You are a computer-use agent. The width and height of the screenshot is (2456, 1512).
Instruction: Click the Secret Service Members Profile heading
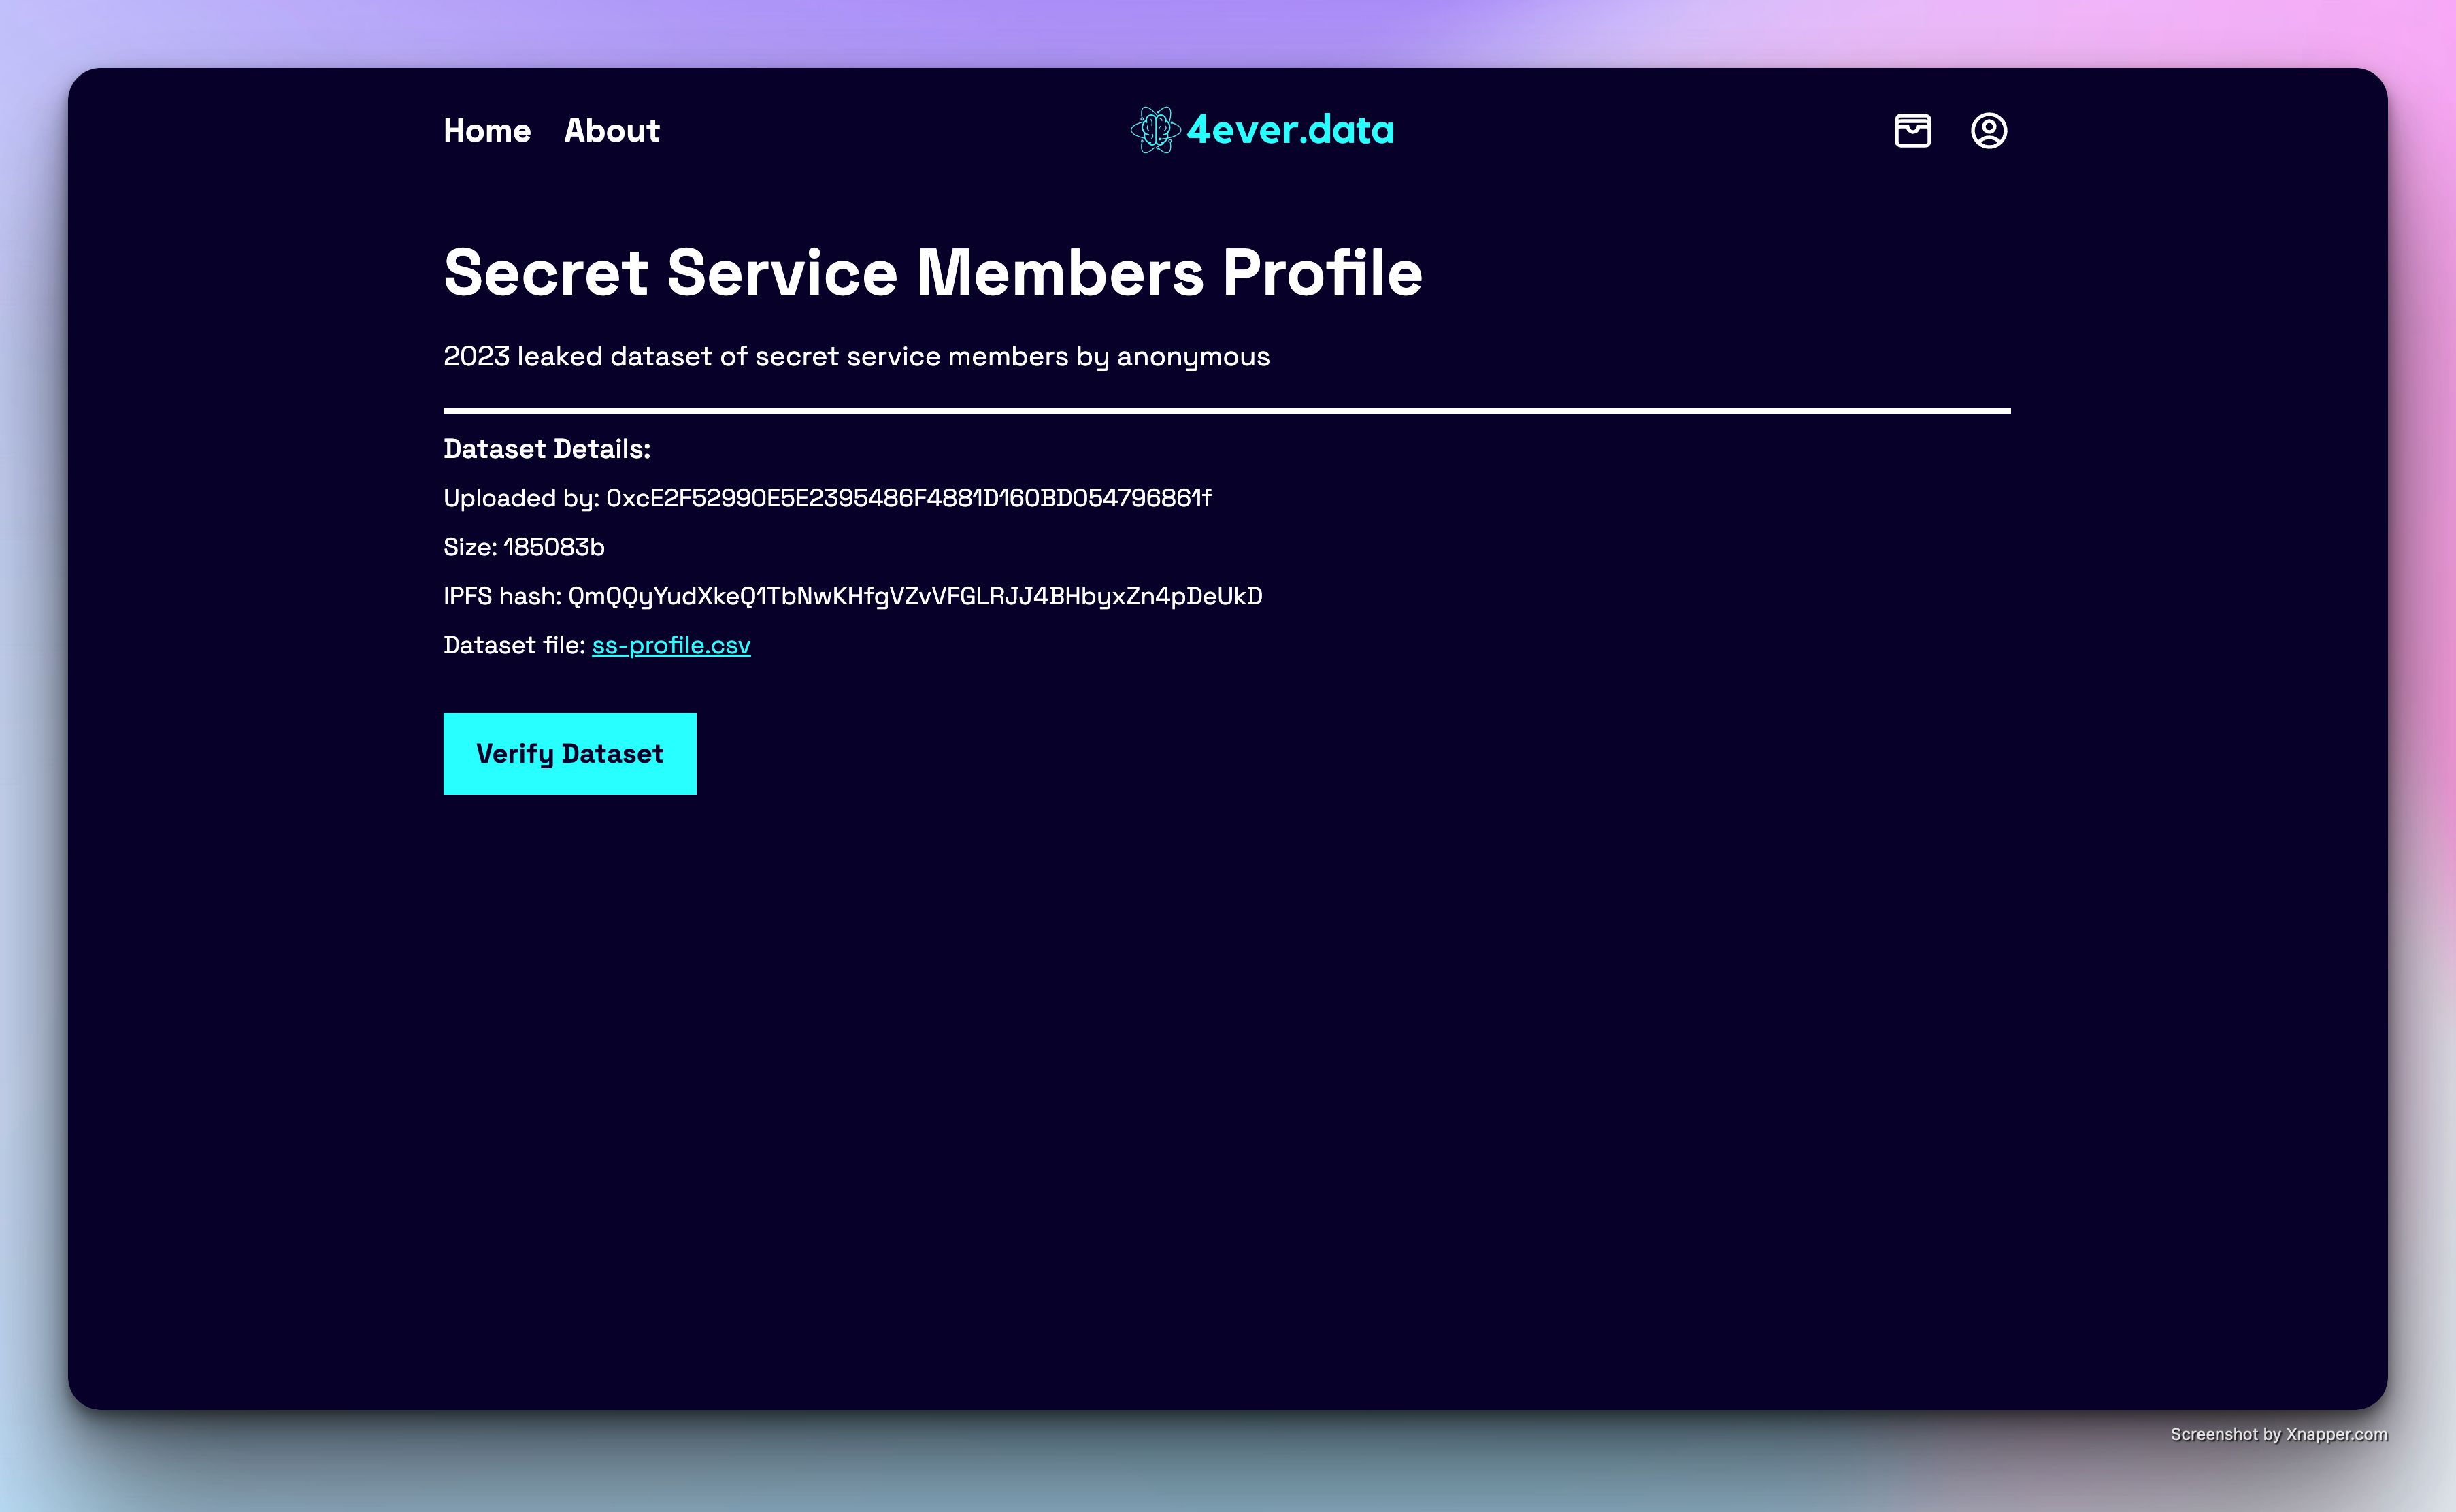pyautogui.click(x=933, y=273)
